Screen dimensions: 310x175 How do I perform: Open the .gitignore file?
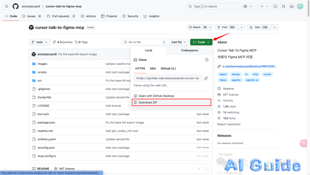point(44,89)
